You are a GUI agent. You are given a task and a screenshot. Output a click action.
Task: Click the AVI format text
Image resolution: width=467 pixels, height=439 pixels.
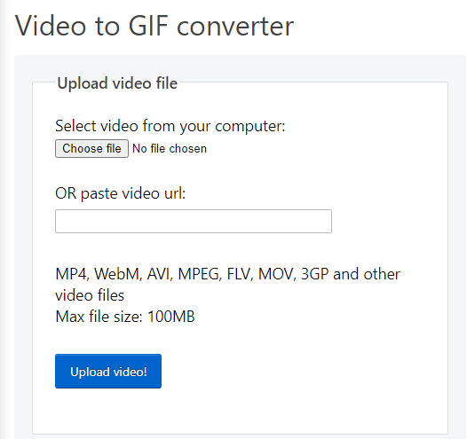[160, 274]
